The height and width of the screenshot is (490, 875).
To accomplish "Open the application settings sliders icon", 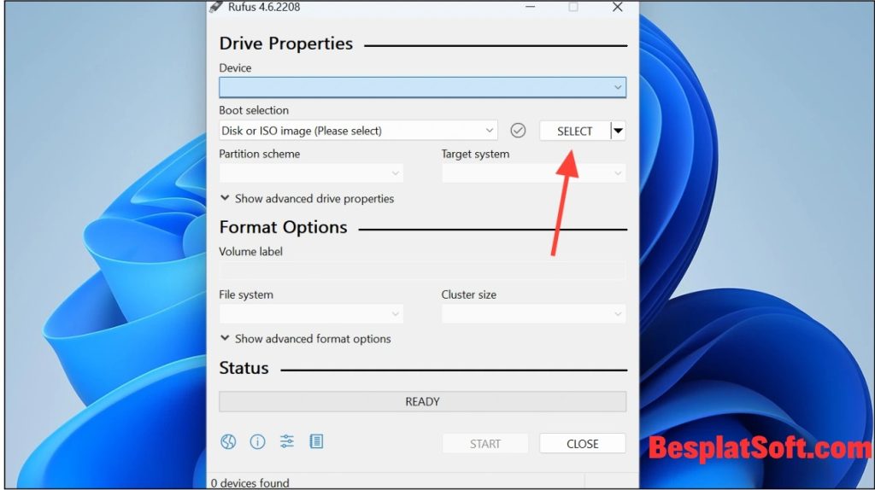I will 287,441.
